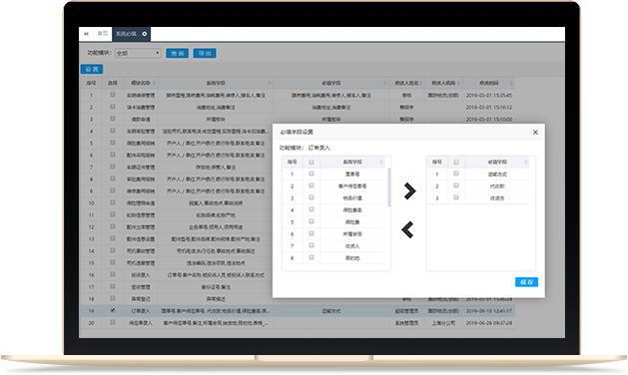Click timestamp 2019-03-01 15:35:45 in row 1

(x=488, y=96)
